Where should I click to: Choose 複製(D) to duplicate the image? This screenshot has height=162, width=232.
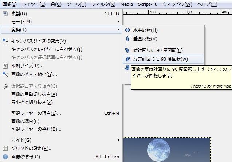tap(61, 14)
